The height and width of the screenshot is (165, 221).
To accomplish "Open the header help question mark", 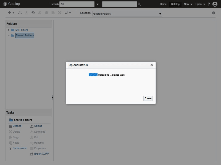I will [209, 4].
